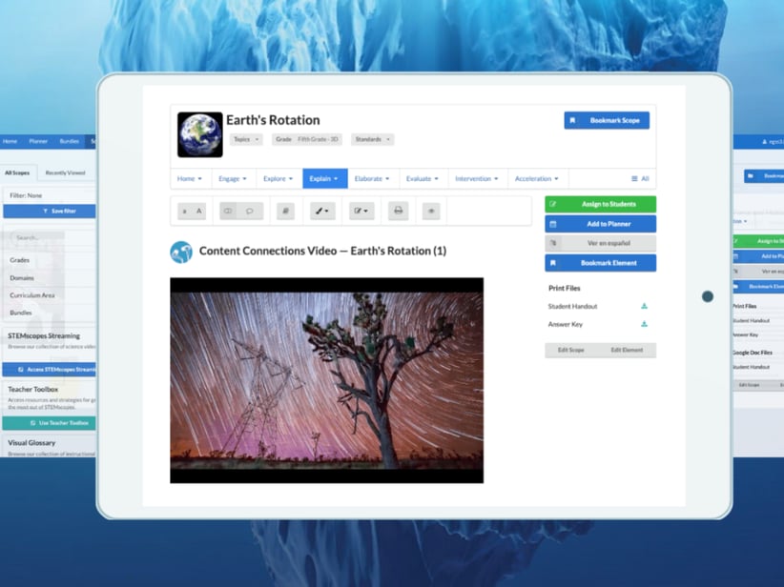Screen dimensions: 784x587
Task: Open the Explore section dropdown
Action: pyautogui.click(x=279, y=178)
